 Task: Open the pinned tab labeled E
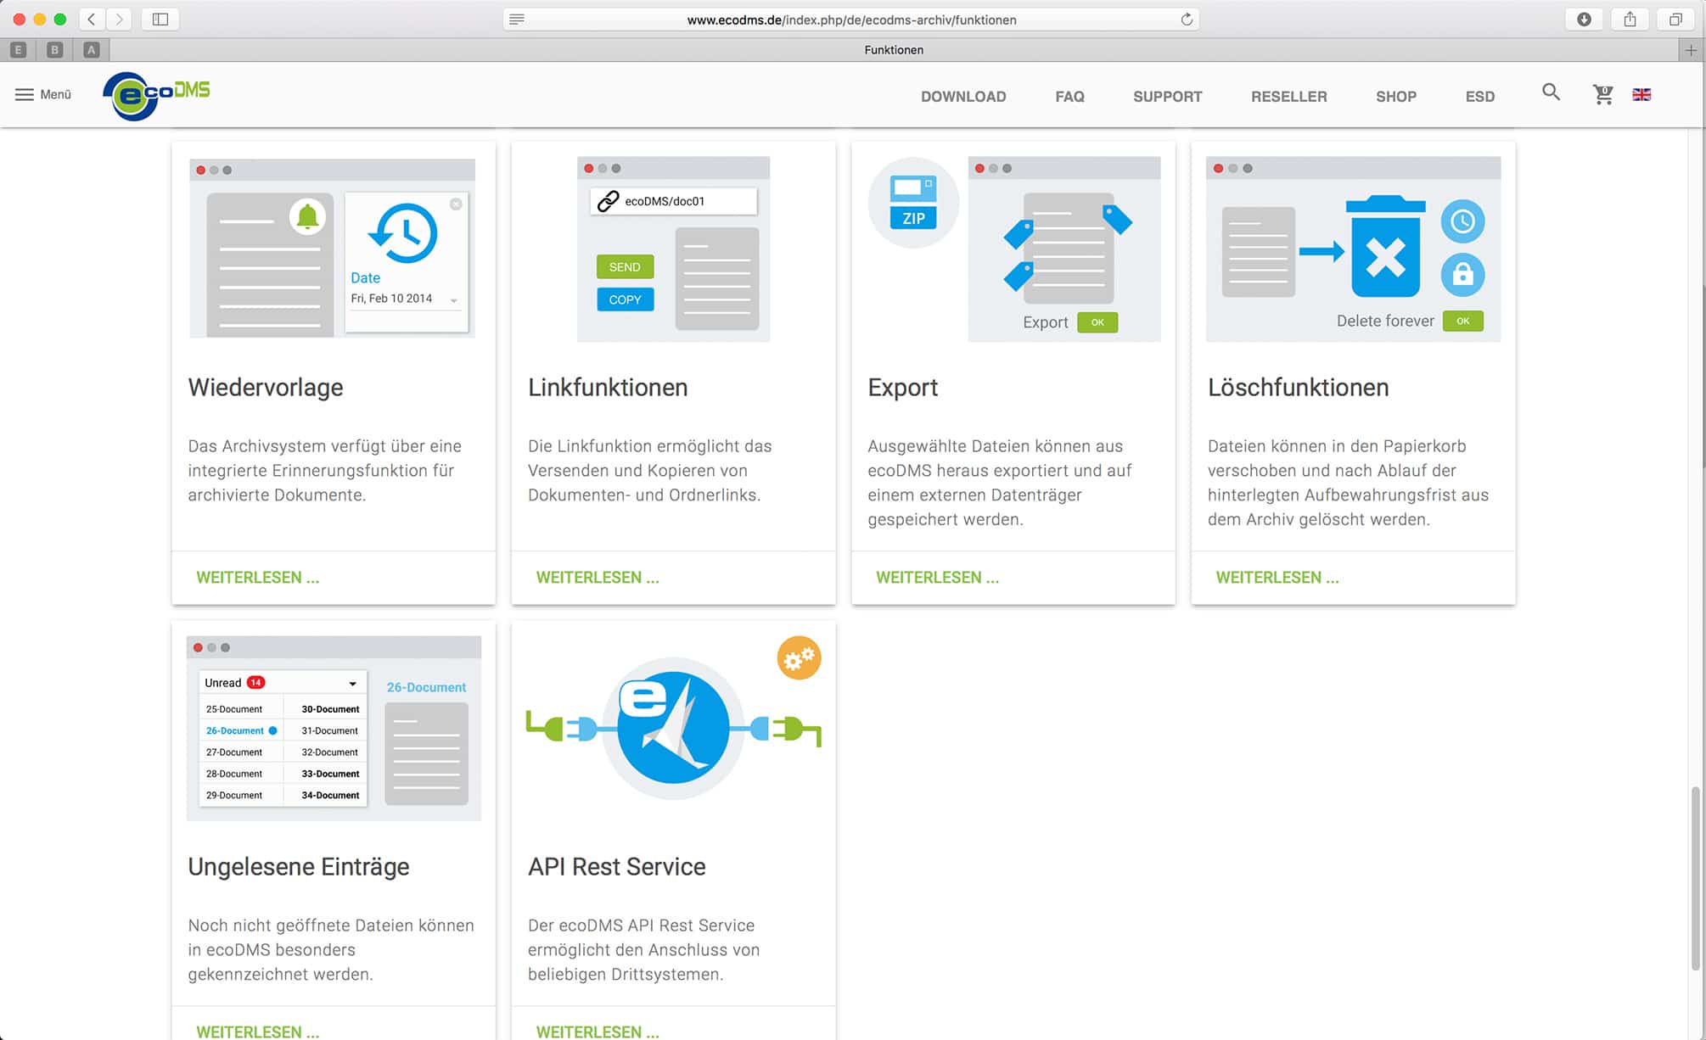(x=18, y=50)
